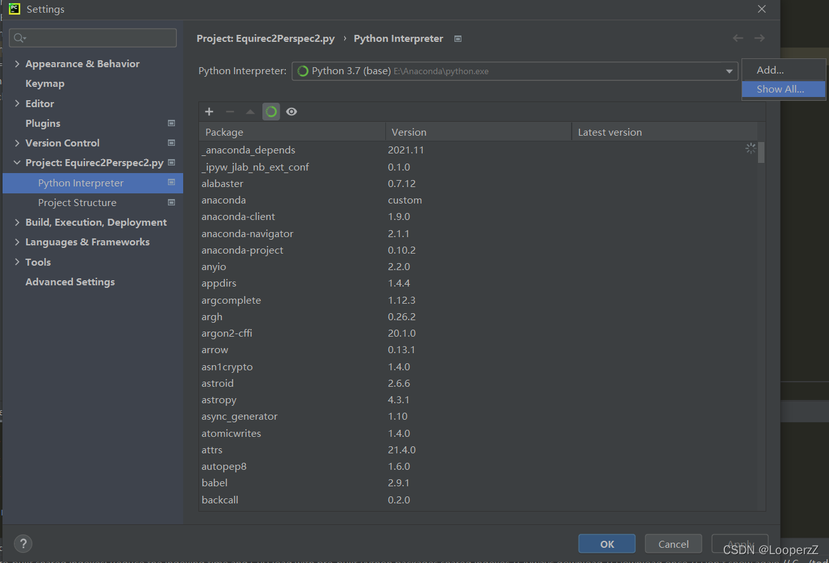Click the OK button
This screenshot has width=829, height=563.
click(x=607, y=544)
